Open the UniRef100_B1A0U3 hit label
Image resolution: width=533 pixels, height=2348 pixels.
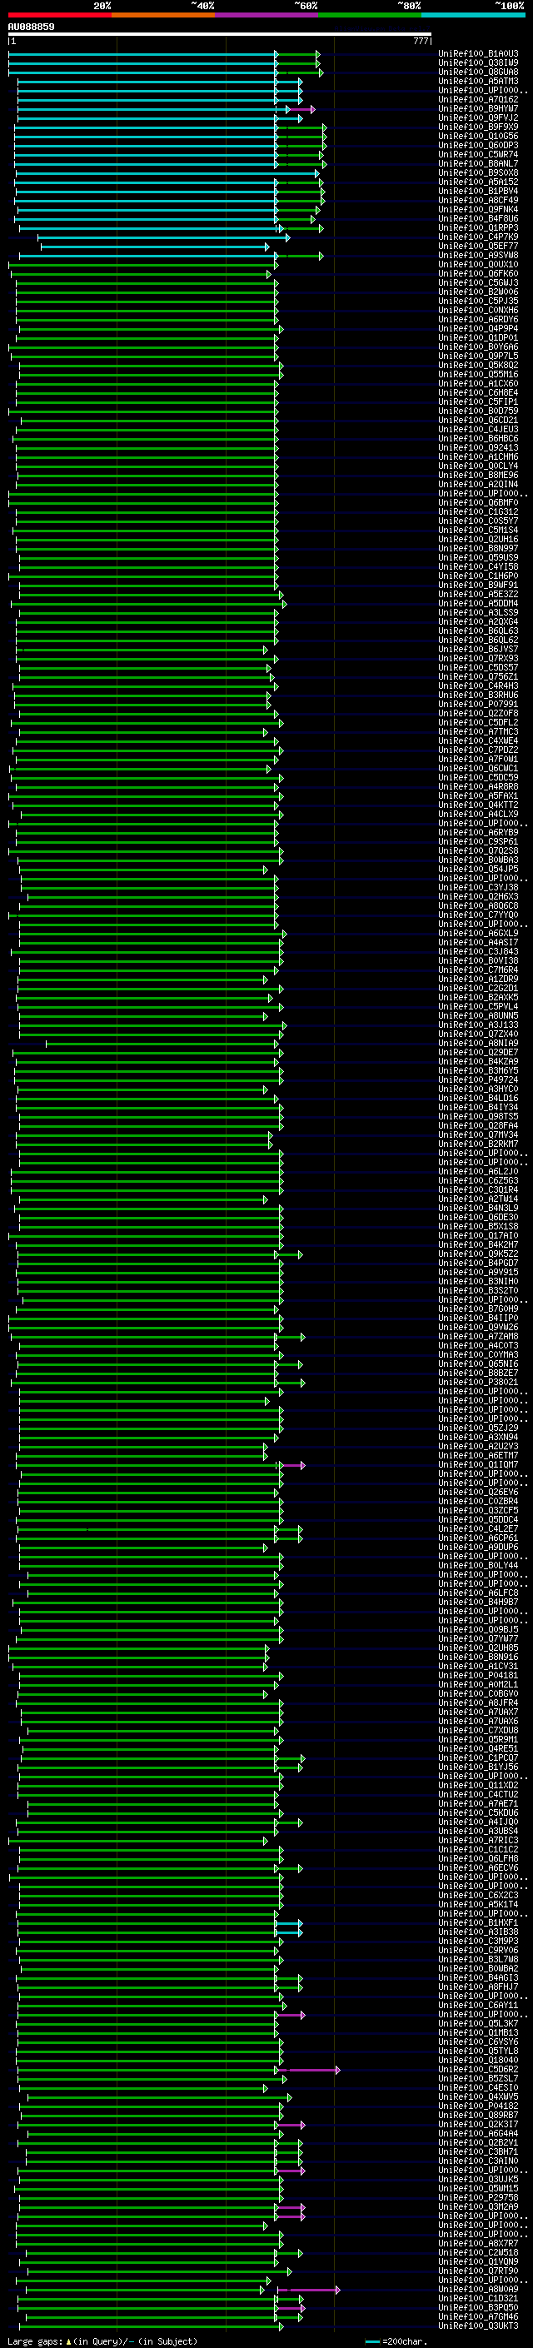(x=478, y=54)
